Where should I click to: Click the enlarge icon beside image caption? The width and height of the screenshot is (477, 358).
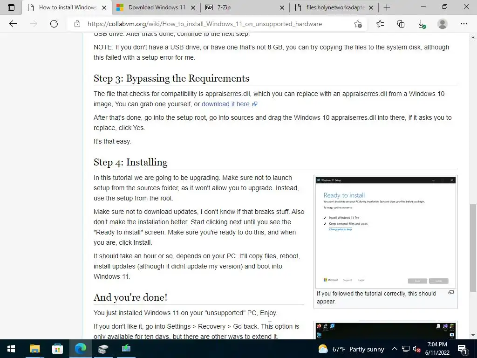point(451,293)
